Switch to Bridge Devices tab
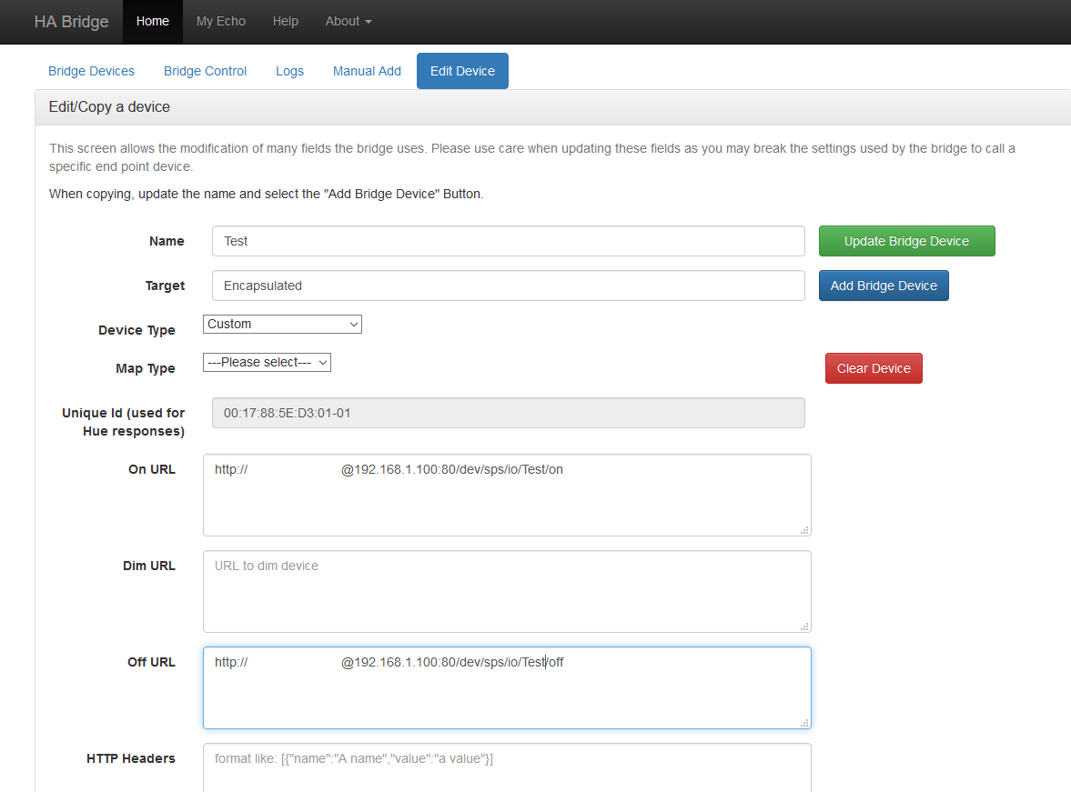 (91, 71)
